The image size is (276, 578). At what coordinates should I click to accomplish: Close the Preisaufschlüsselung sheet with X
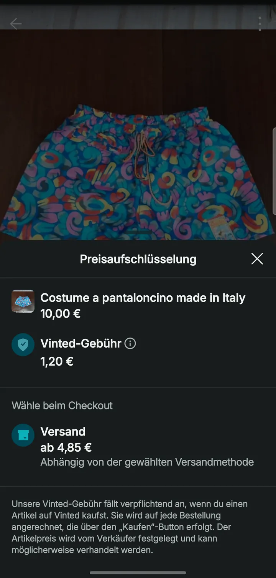pos(257,259)
